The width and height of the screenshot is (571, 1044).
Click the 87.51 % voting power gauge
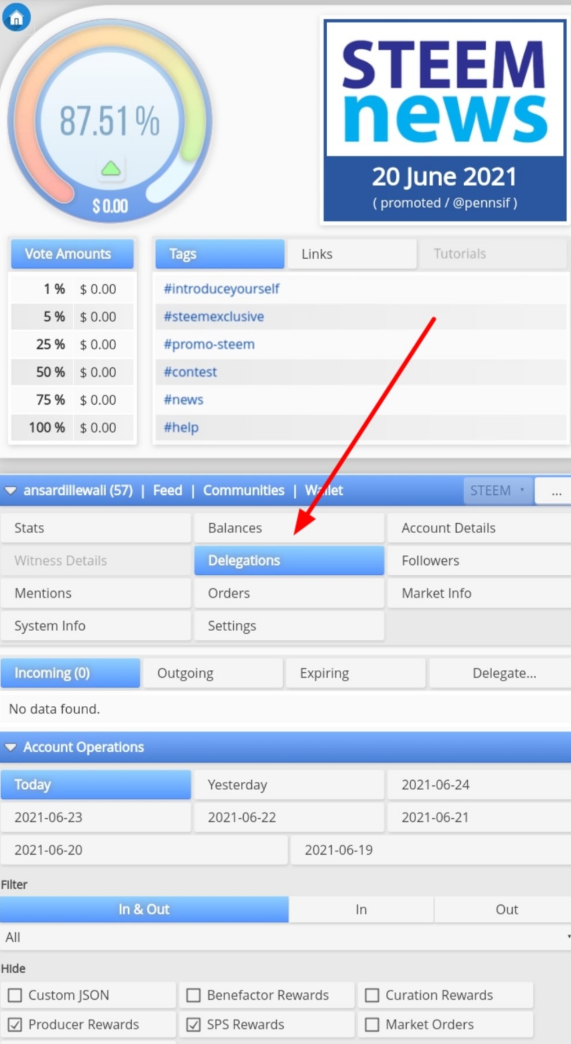click(x=110, y=121)
